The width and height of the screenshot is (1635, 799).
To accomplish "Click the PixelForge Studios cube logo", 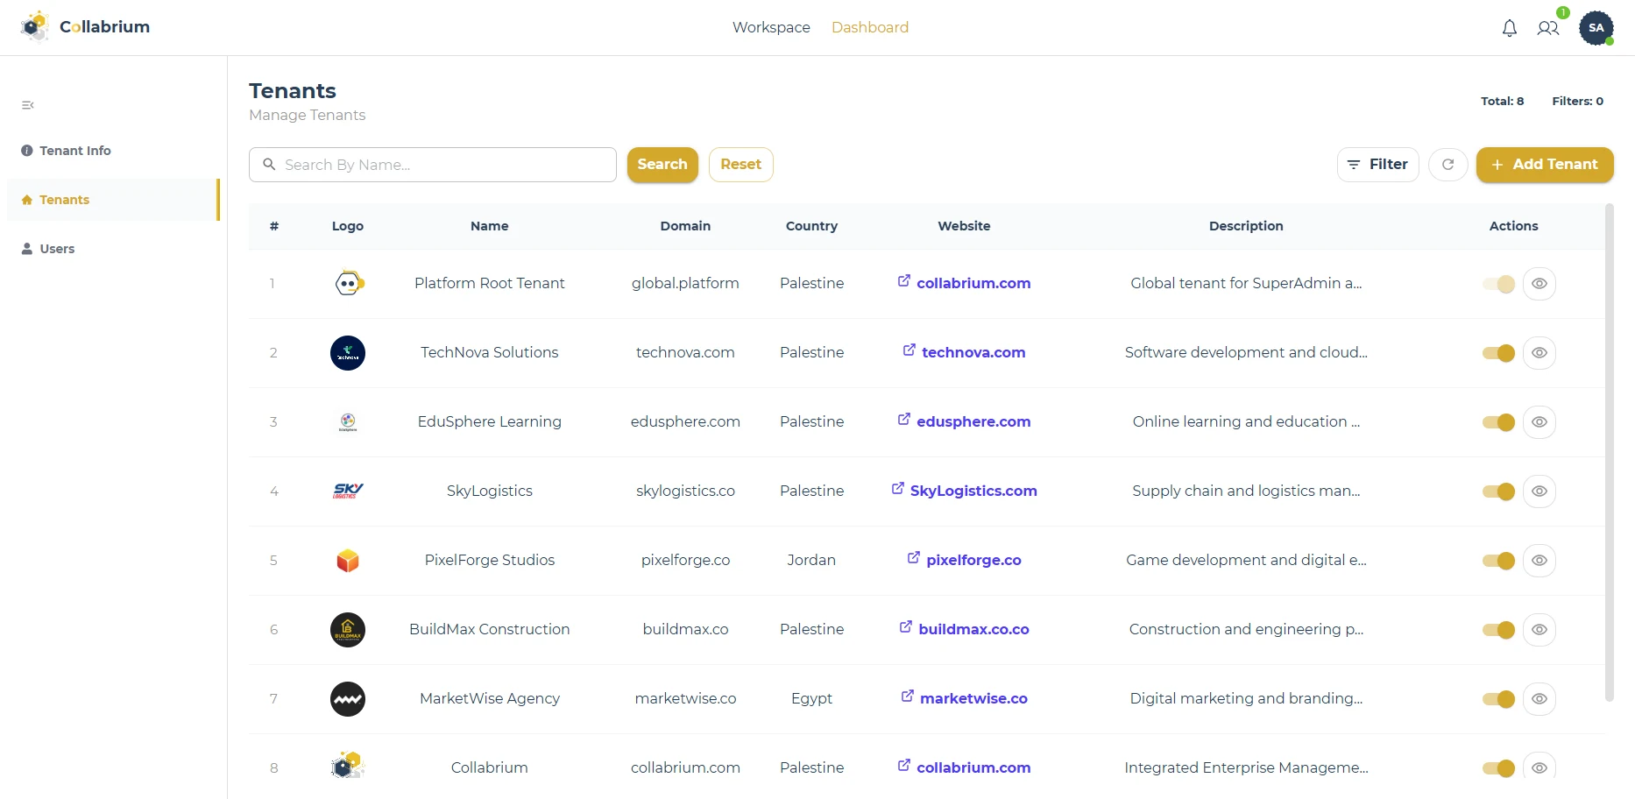I will pos(348,561).
